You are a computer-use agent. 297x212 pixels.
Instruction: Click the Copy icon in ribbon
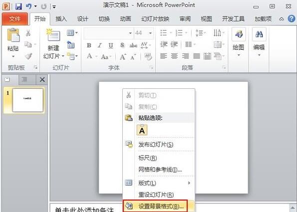28,45
